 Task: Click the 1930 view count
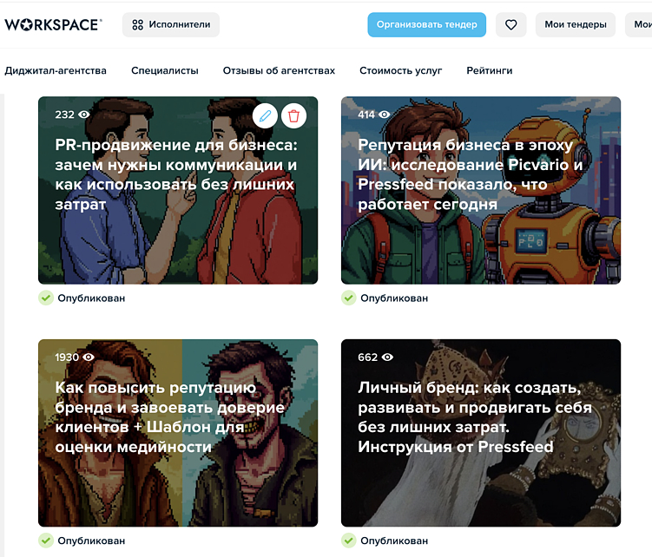pos(67,357)
